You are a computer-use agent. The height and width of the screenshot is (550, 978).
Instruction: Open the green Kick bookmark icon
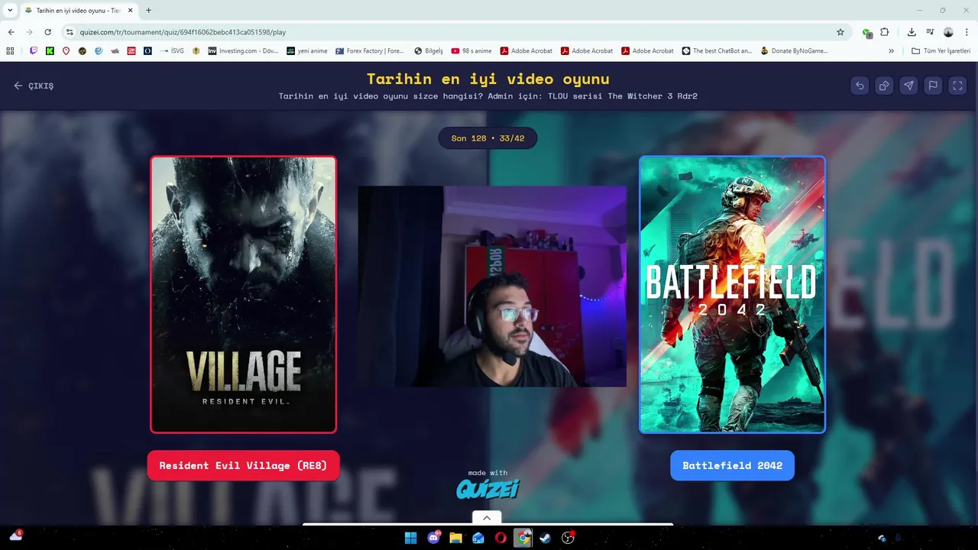50,51
